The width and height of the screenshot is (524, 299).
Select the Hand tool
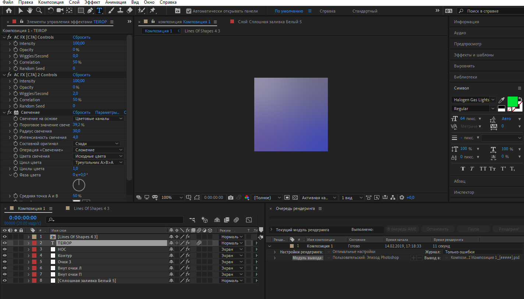[29, 11]
